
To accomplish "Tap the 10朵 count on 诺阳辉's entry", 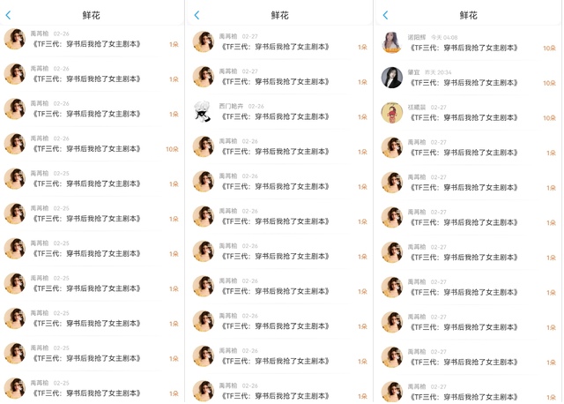I will pyautogui.click(x=549, y=48).
